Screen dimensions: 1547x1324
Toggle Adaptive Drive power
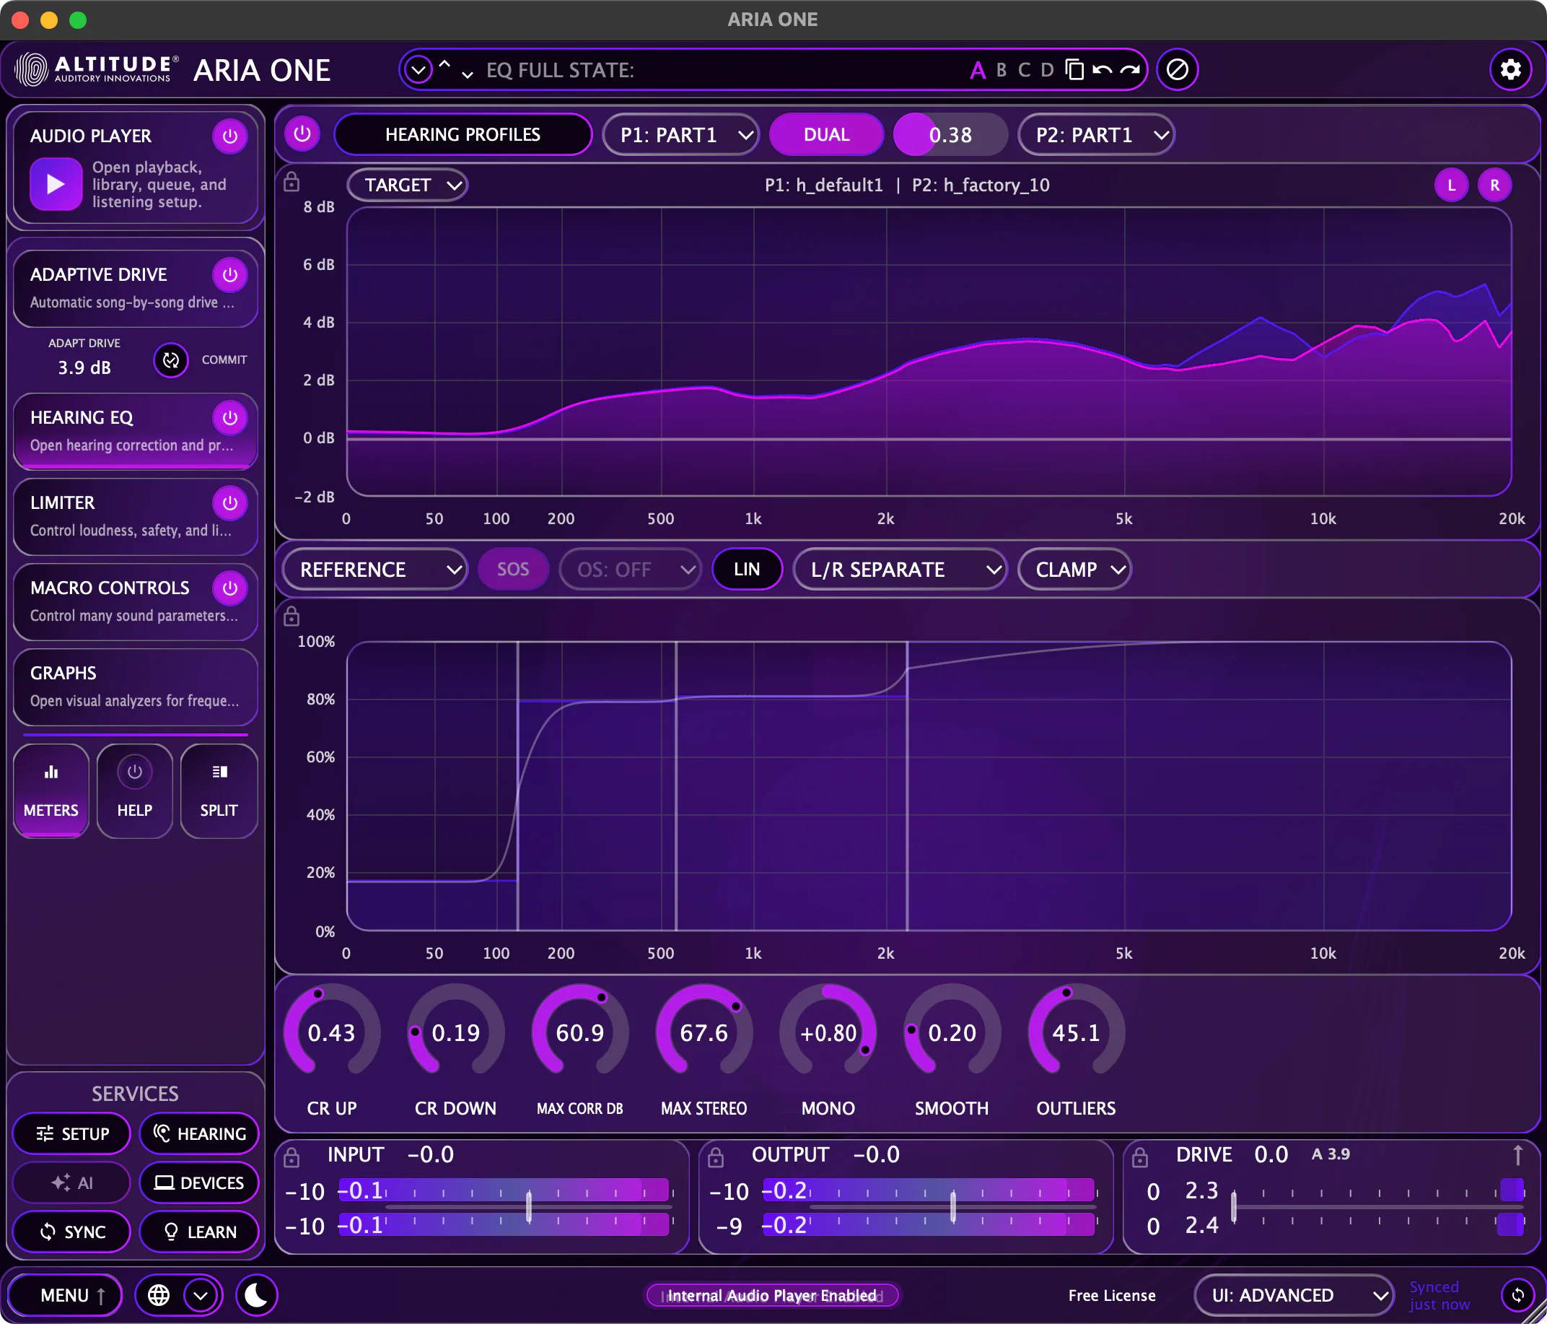[230, 275]
